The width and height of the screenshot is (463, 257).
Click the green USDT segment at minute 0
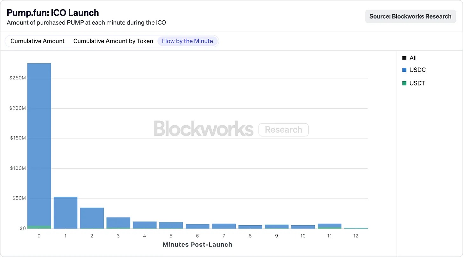click(39, 227)
